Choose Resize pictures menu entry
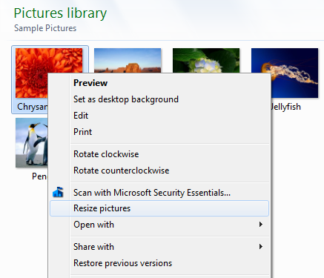 point(159,208)
